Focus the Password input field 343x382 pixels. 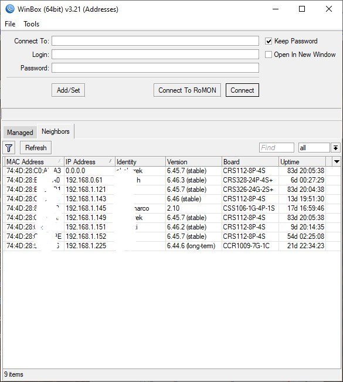[x=155, y=67]
